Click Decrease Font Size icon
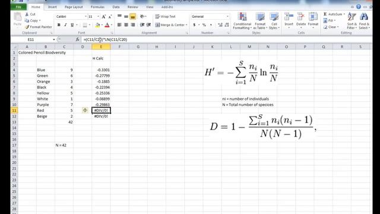Image resolution: width=380 pixels, height=214 pixels. [x=110, y=17]
